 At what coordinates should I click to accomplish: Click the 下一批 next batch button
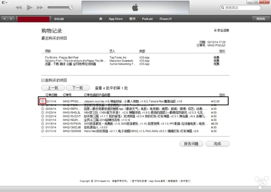(x=78, y=88)
